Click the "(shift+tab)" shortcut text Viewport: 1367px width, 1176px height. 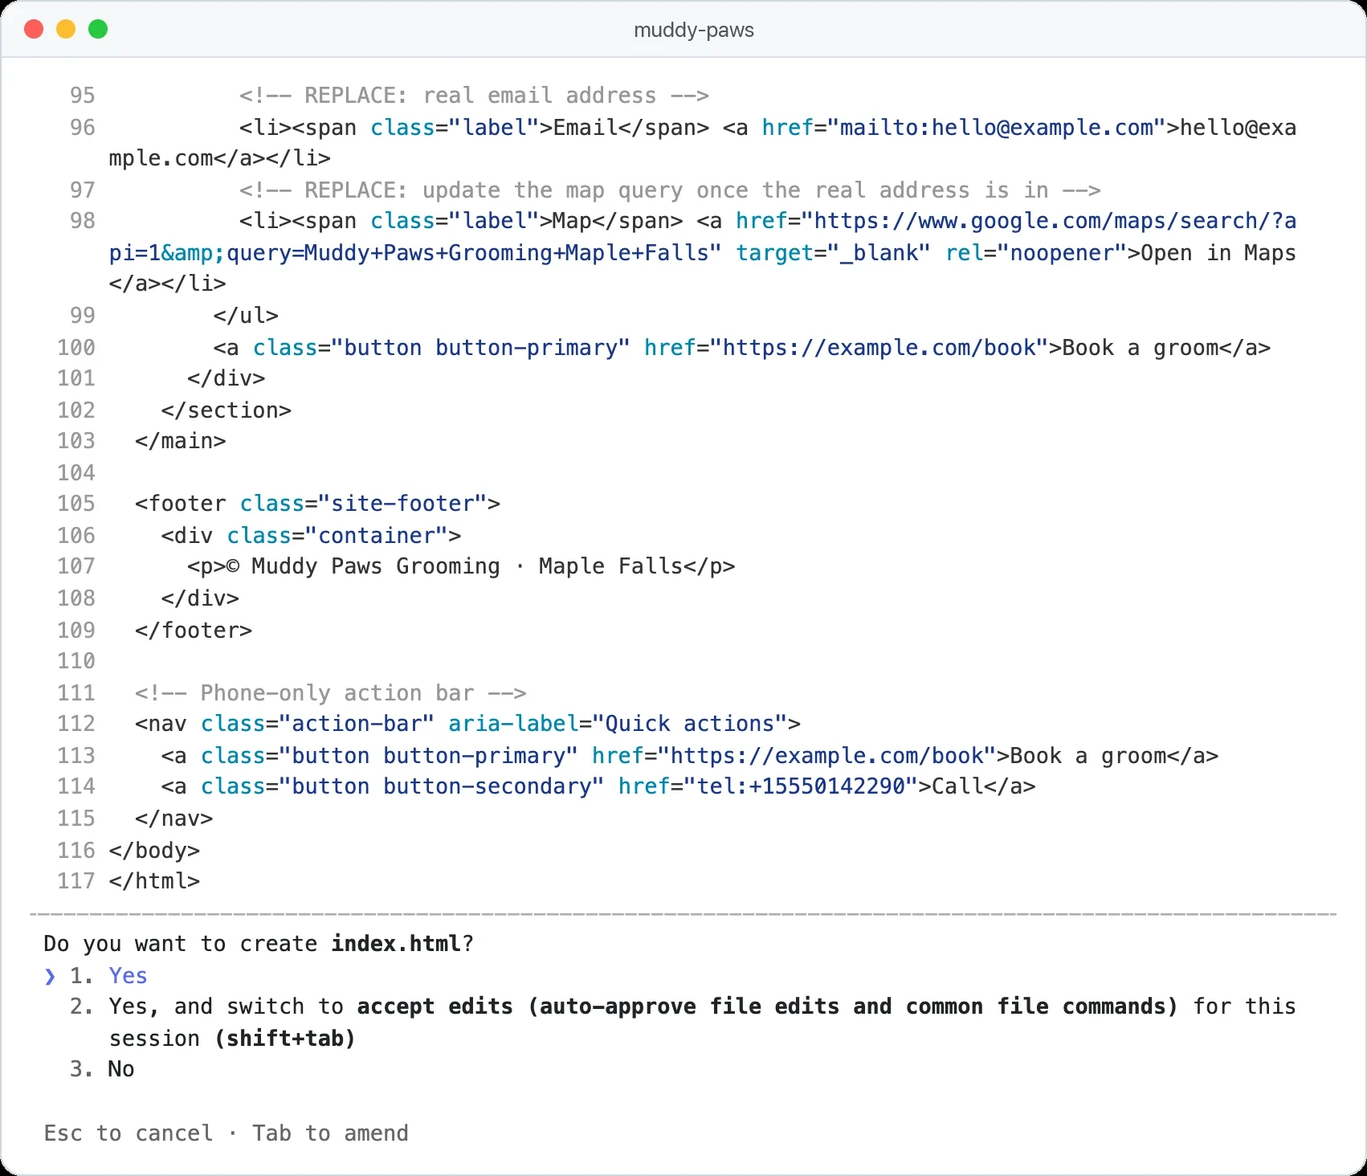[284, 1039]
